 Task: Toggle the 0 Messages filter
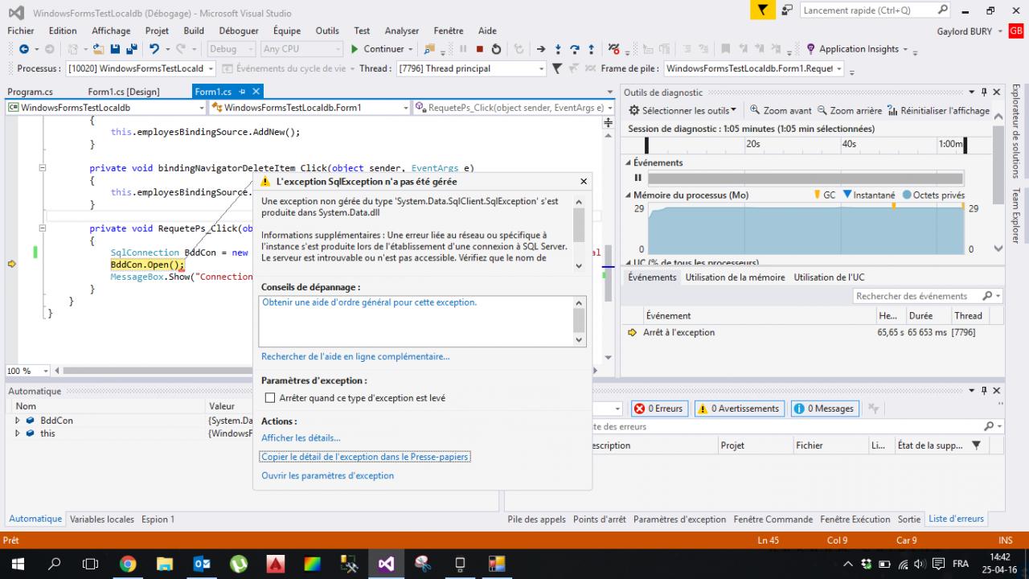825,409
